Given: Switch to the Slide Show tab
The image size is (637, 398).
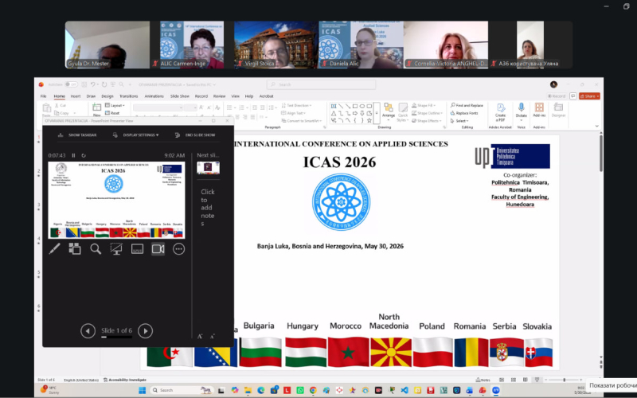Looking at the screenshot, I should pos(180,96).
